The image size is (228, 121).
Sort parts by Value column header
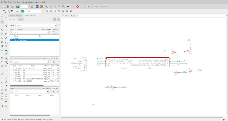tap(33, 66)
